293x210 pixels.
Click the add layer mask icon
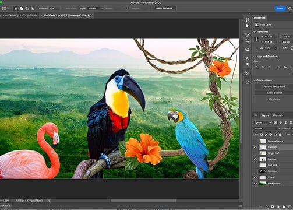tap(273, 206)
